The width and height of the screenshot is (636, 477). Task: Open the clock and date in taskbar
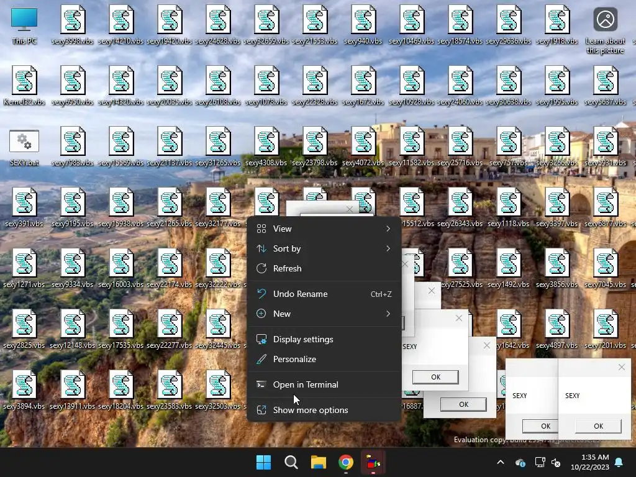[590, 462]
